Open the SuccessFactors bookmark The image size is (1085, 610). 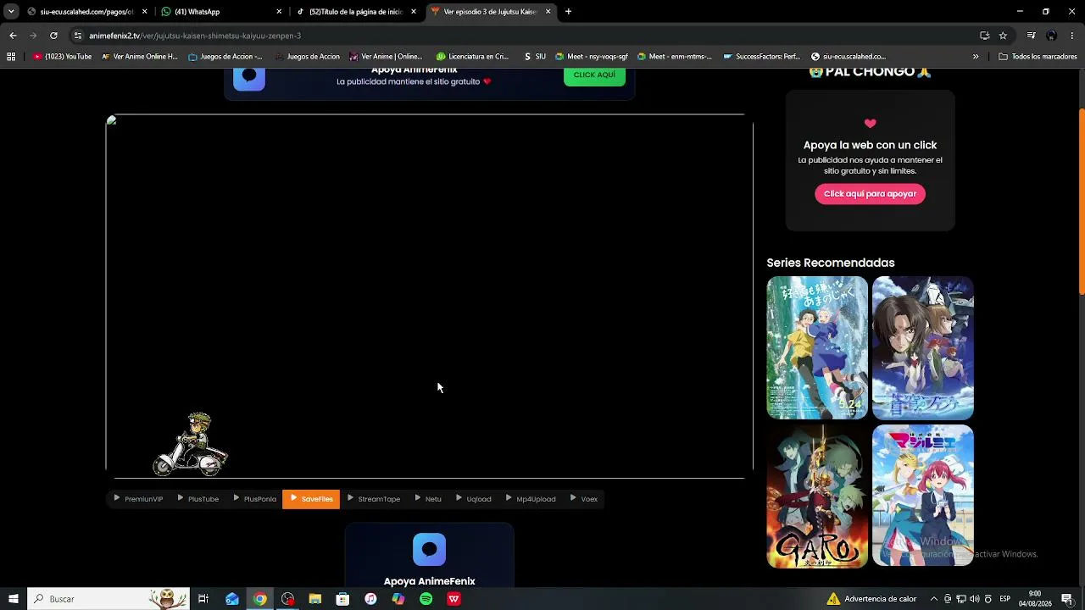pos(762,57)
